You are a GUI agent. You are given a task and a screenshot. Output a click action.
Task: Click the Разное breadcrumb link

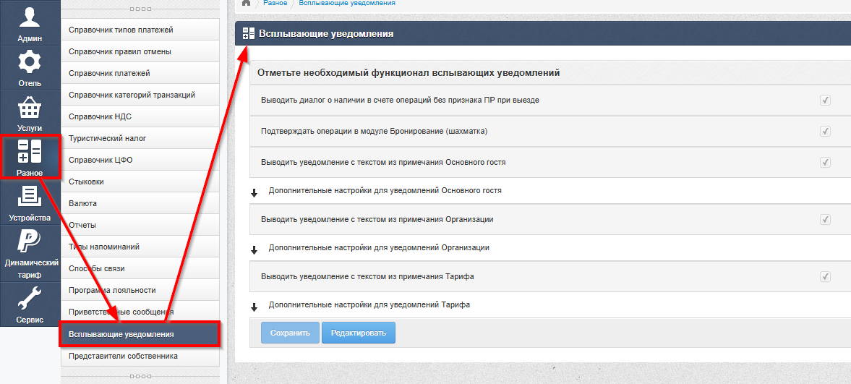(x=275, y=3)
